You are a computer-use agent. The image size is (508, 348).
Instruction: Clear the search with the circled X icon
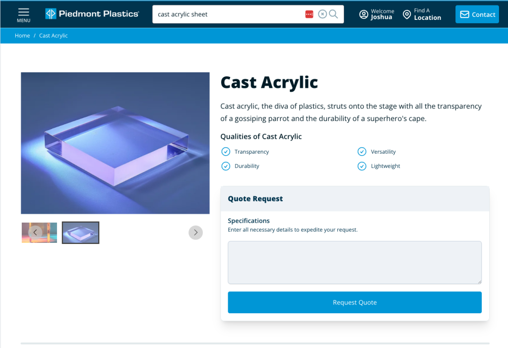(321, 14)
